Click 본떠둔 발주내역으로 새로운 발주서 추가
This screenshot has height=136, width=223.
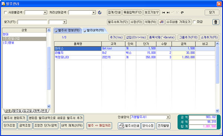pyautogui.click(x=56, y=118)
